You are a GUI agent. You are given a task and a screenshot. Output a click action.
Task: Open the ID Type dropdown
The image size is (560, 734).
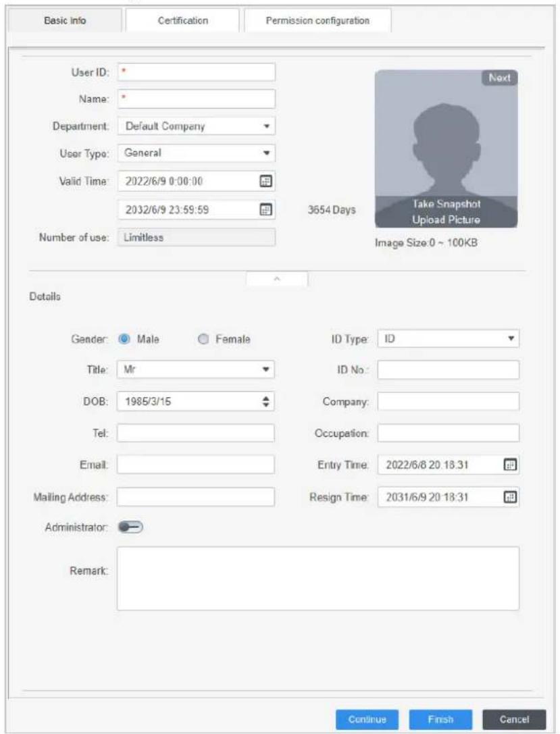coord(448,338)
